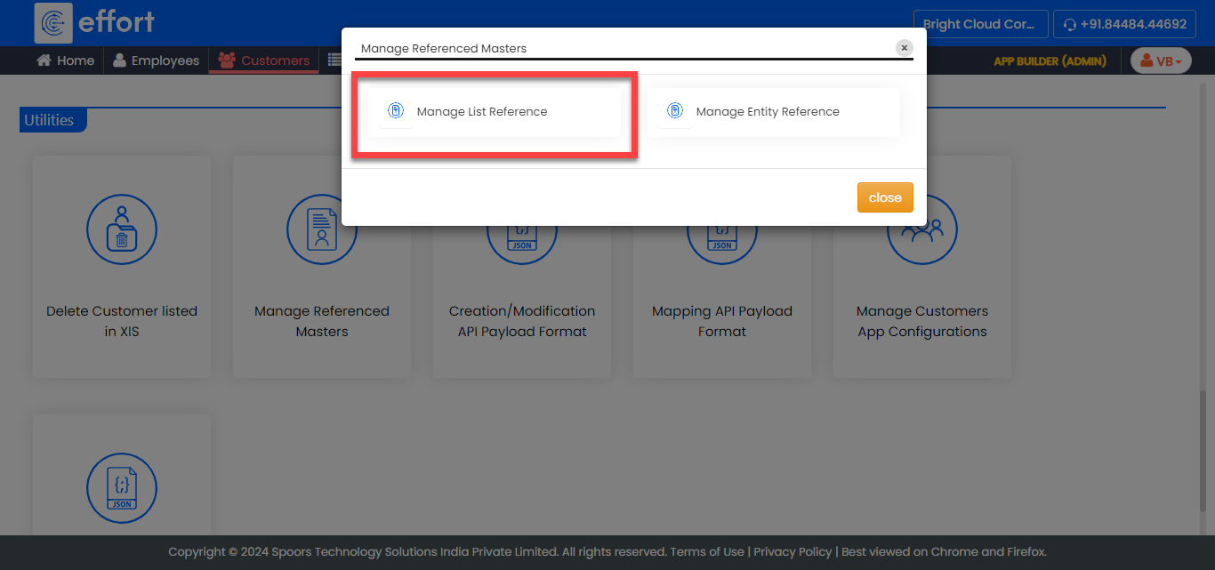Click the effort logo icon
Screen dimensions: 1215x570
pos(53,23)
